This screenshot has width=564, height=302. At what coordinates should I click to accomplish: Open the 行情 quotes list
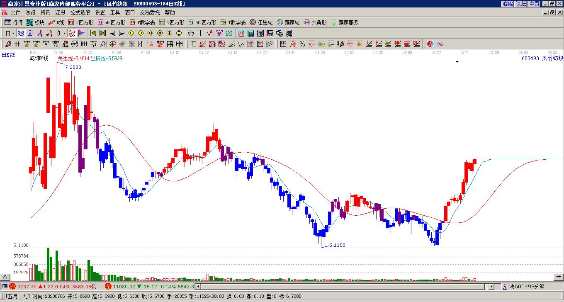[x=13, y=22]
